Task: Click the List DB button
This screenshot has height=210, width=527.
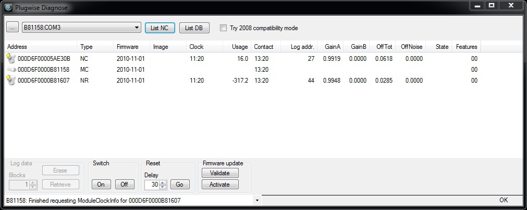Action: pyautogui.click(x=194, y=28)
